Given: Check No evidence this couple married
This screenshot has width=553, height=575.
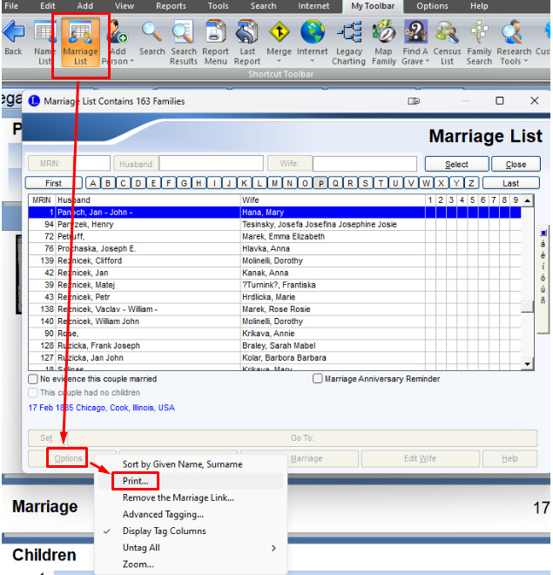Looking at the screenshot, I should pos(33,379).
